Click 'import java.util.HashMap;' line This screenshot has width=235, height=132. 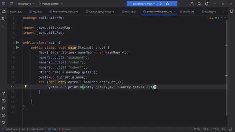point(47,28)
